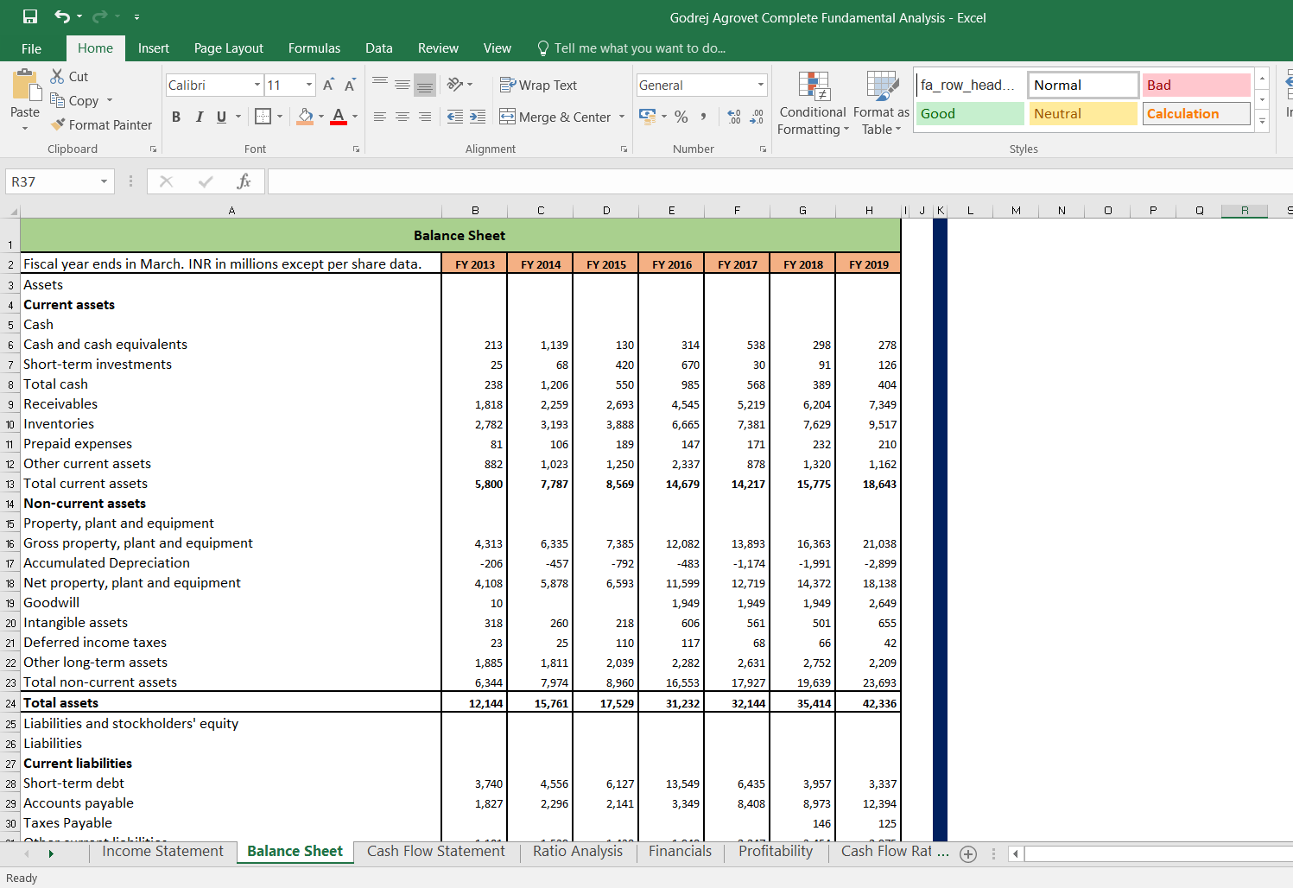Toggle Bold formatting

coord(176,117)
